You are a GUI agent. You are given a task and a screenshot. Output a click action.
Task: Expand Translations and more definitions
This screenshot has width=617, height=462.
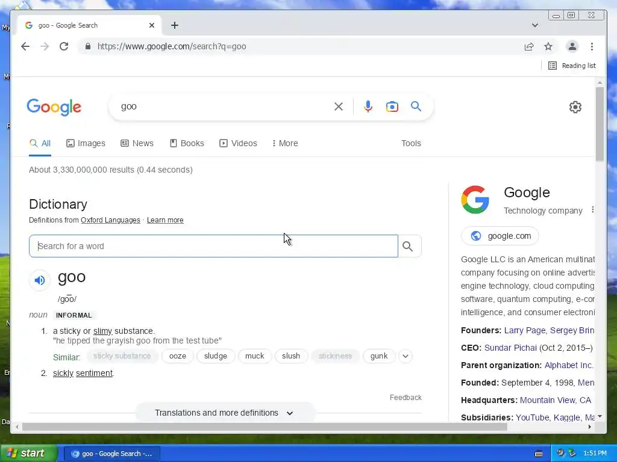(x=224, y=413)
